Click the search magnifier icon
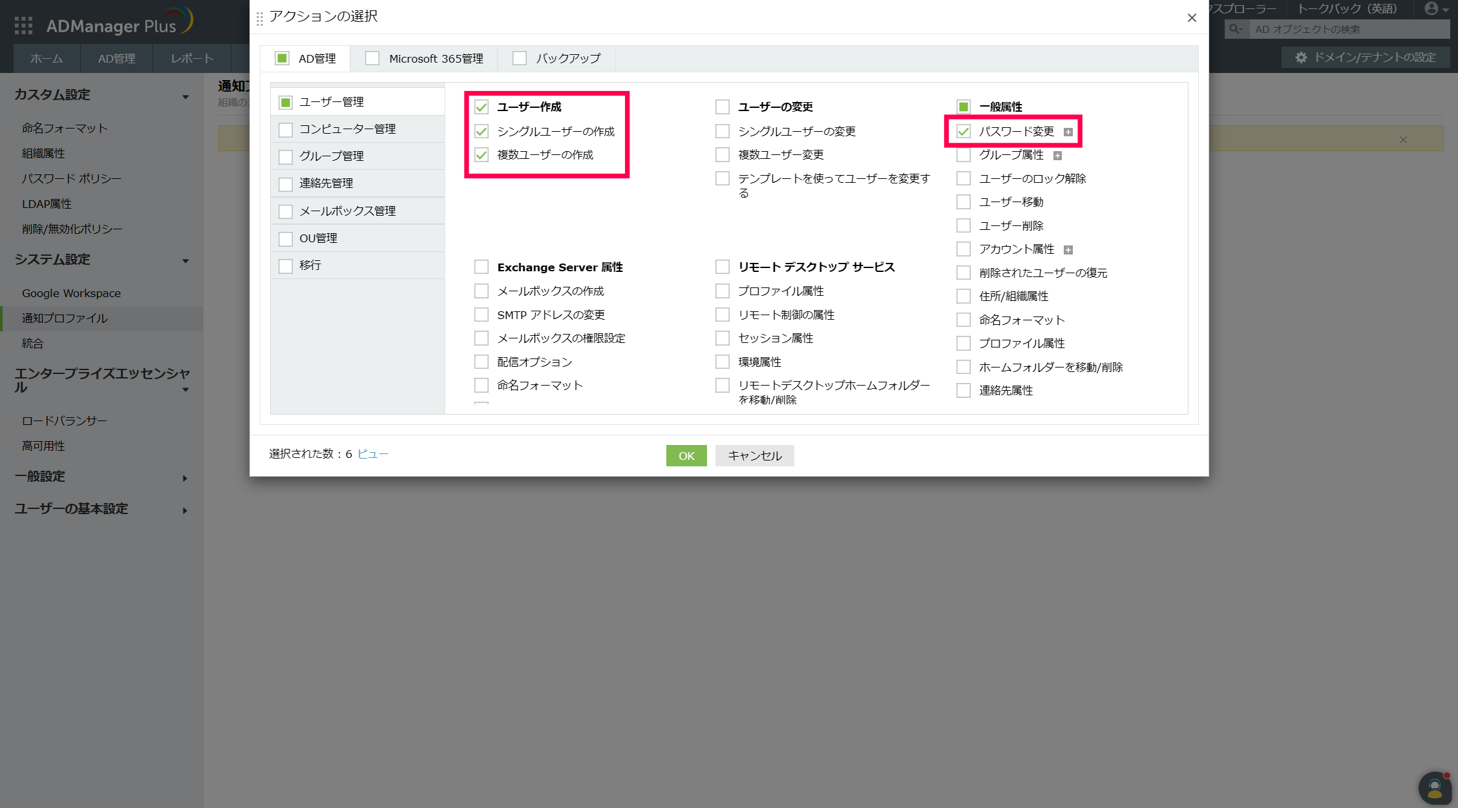The image size is (1458, 808). click(1236, 29)
